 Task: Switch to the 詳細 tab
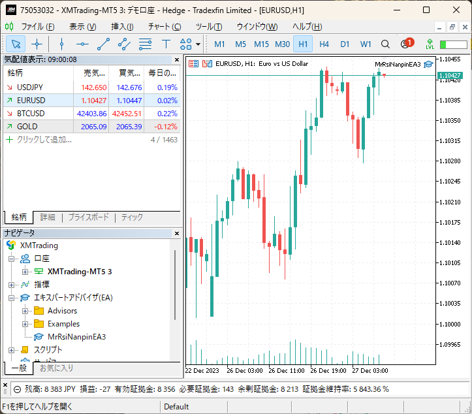point(48,217)
